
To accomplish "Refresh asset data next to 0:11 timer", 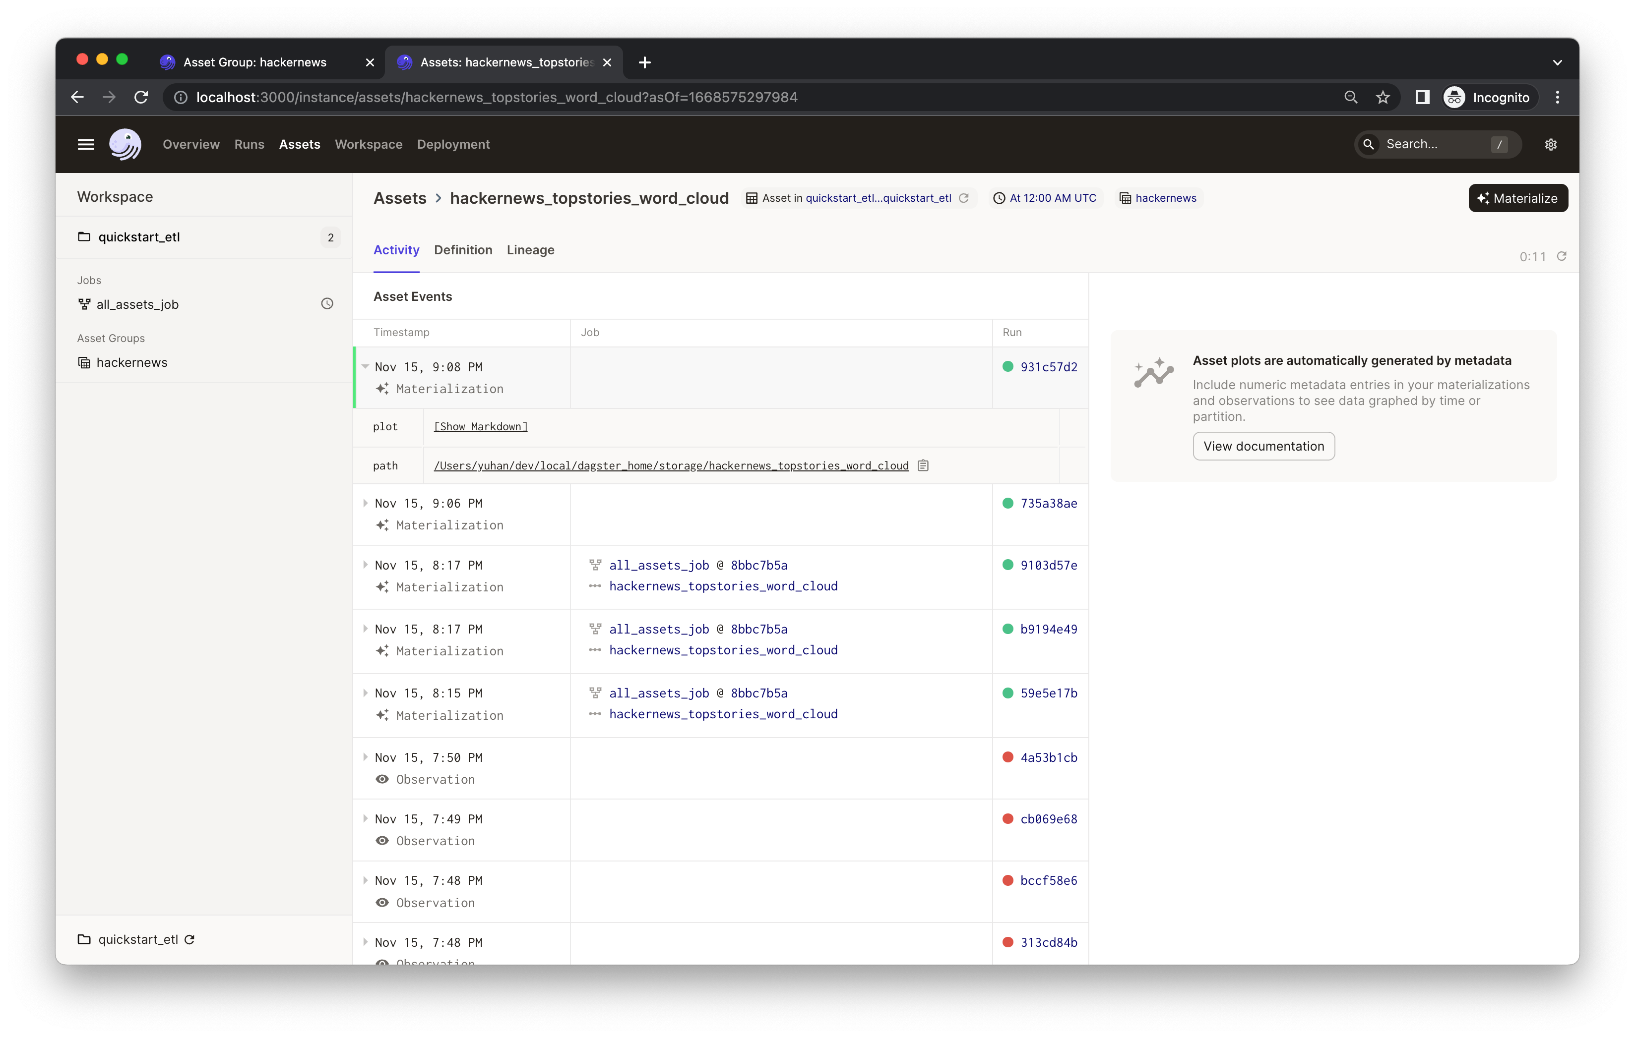I will (1561, 256).
